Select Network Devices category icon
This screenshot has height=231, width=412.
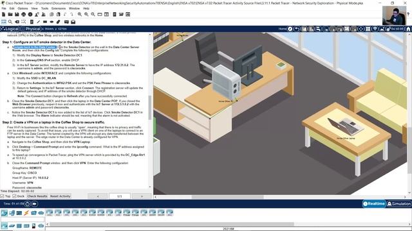point(4,213)
